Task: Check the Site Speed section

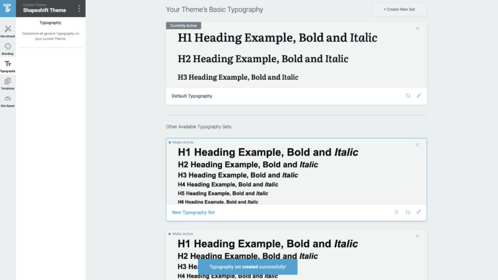Action: (x=7, y=101)
